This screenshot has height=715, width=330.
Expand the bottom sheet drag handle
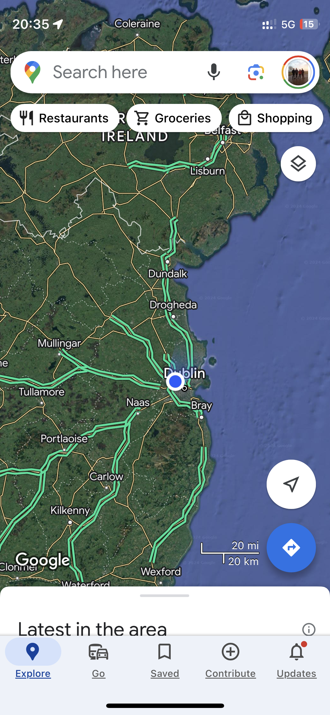click(x=165, y=596)
